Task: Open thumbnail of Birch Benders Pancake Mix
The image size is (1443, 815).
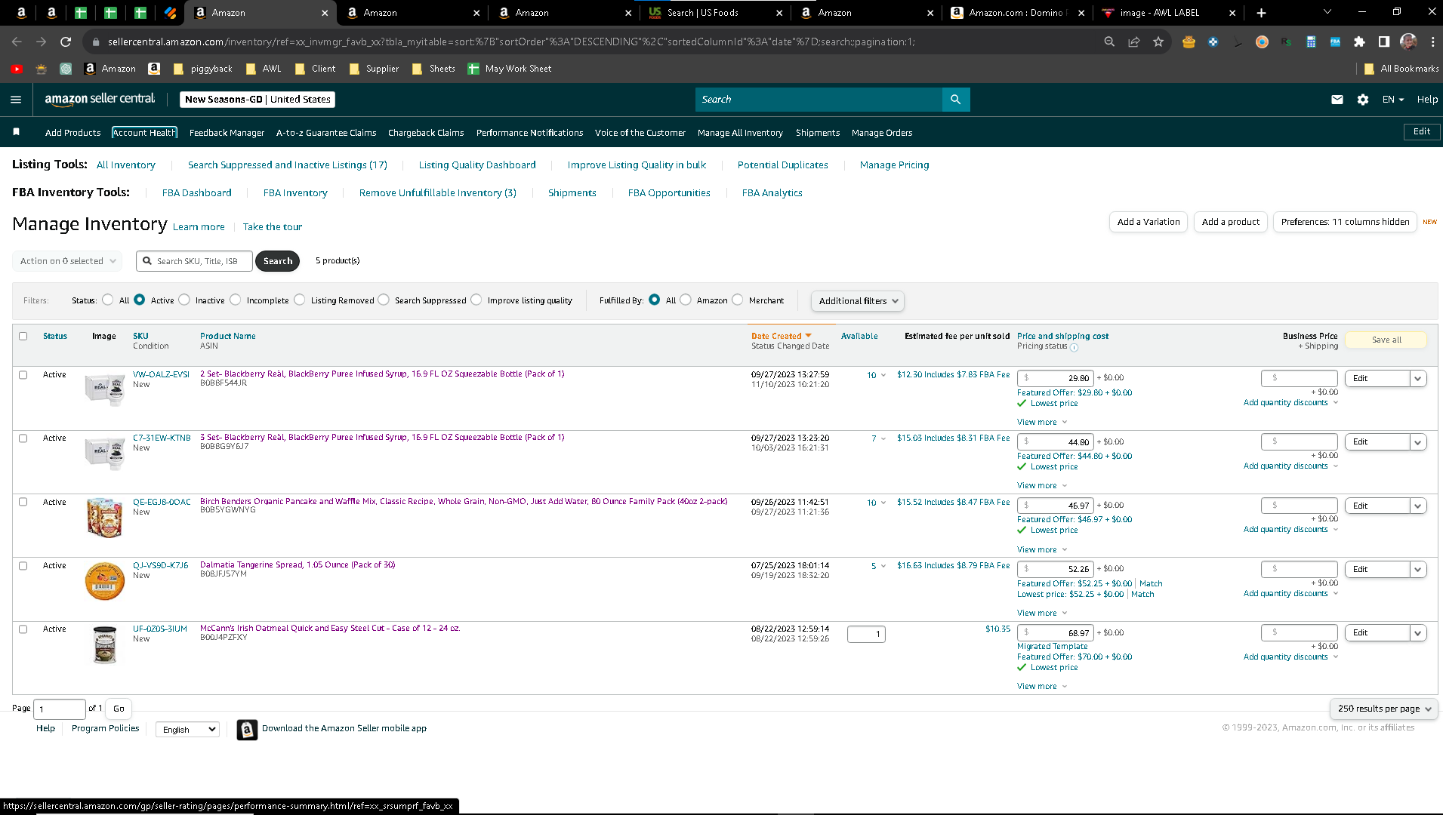Action: coord(105,518)
